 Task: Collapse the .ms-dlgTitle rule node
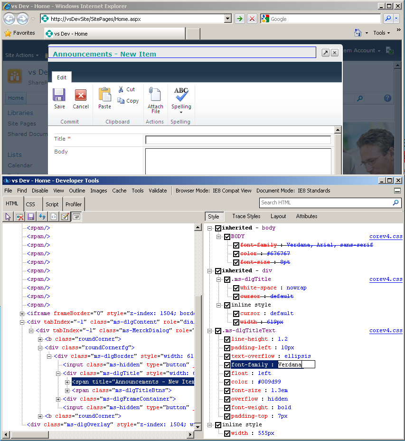coord(219,279)
